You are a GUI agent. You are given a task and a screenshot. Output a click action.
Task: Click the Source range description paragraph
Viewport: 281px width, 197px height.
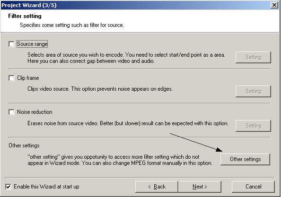click(x=126, y=58)
